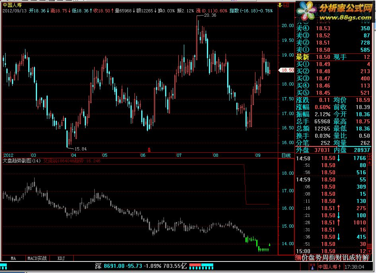Screen dimensions: 376x273
Task: Click the target icon at top of the tick list
Action: coord(370,157)
